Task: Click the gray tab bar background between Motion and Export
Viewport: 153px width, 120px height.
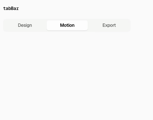Action: pos(88,25)
